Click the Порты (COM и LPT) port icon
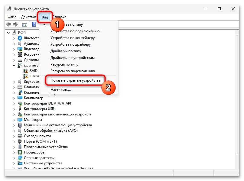Screen dimensions: 244x181 click(x=20, y=141)
